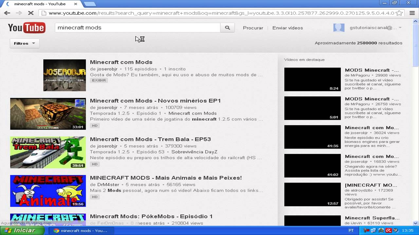
Task: Open the Novos minérios EP1 thumbnail
Action: 48,114
